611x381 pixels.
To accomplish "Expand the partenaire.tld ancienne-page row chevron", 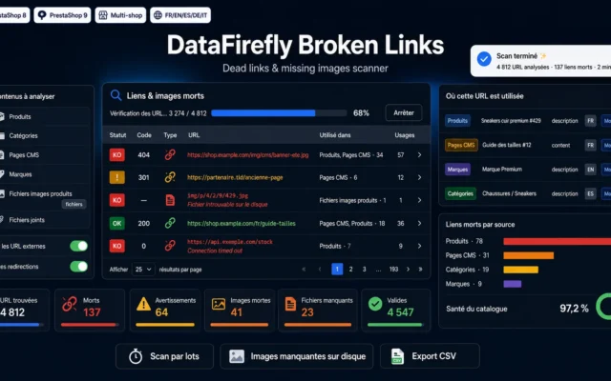I will (x=419, y=177).
